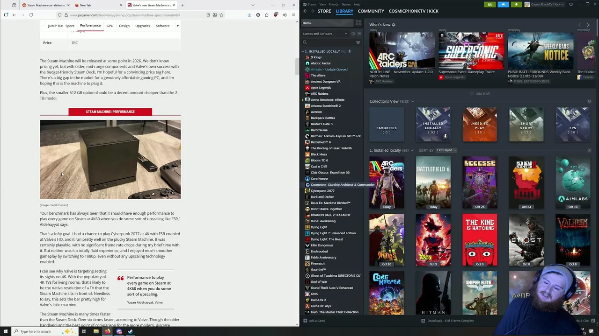Image resolution: width=599 pixels, height=336 pixels.
Task: Jump to the Design section on PC Gamer
Action: [124, 26]
